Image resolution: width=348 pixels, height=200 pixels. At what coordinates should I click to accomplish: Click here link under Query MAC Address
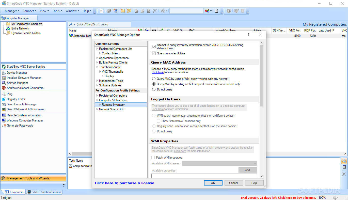158,72
